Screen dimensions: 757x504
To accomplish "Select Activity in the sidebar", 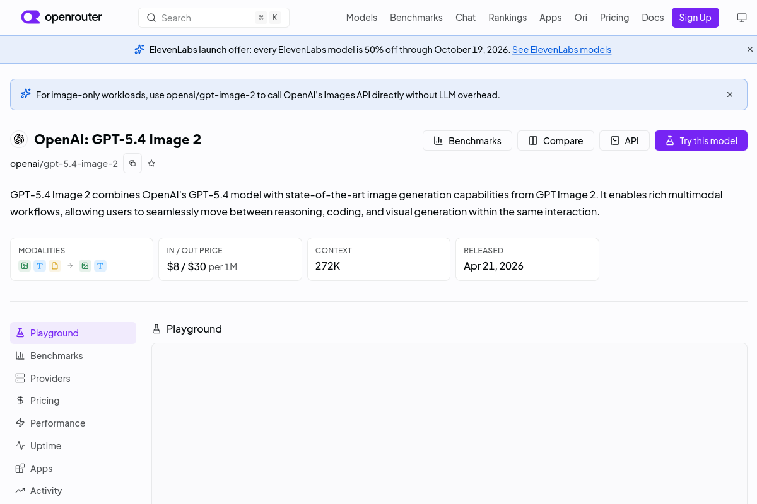I will tap(73, 490).
